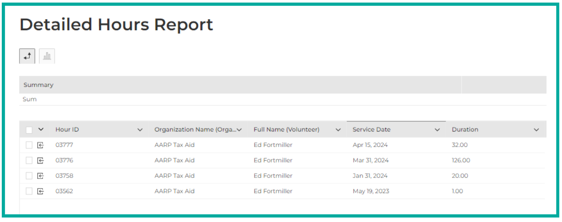Viewport: 562px width, 222px height.
Task: Sort by the Hour ID column header
Action: (67, 130)
